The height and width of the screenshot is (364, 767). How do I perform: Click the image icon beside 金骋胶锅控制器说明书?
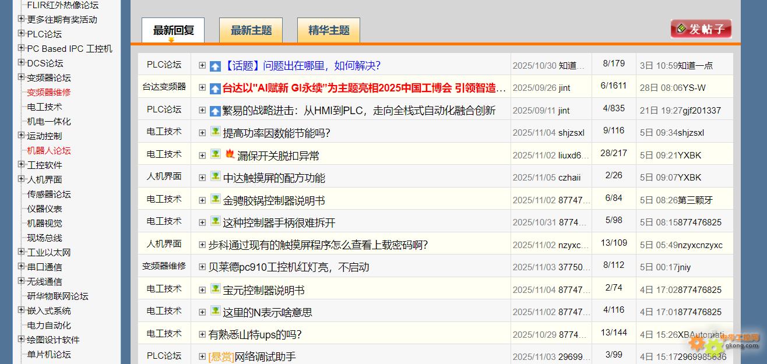point(216,199)
